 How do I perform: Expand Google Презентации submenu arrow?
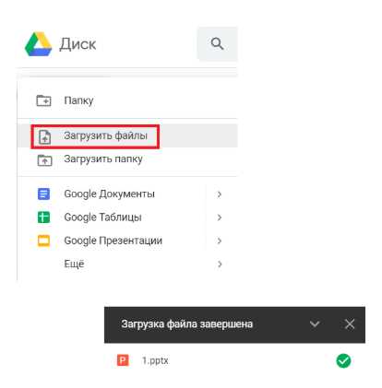[220, 241]
